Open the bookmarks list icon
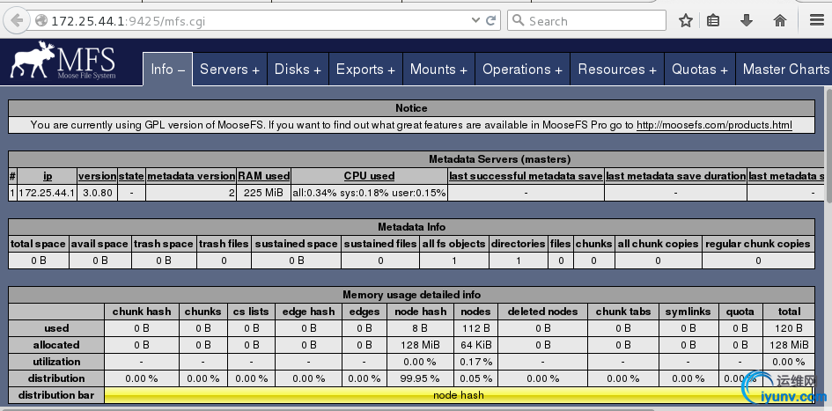The width and height of the screenshot is (832, 411). (x=713, y=21)
